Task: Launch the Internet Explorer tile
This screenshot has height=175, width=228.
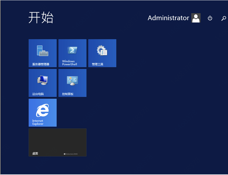Action: click(43, 113)
